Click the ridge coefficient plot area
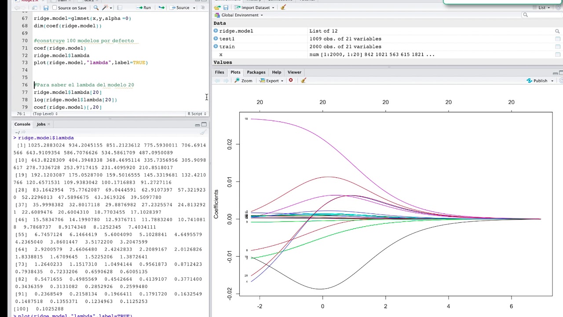The image size is (563, 317). pos(396,204)
